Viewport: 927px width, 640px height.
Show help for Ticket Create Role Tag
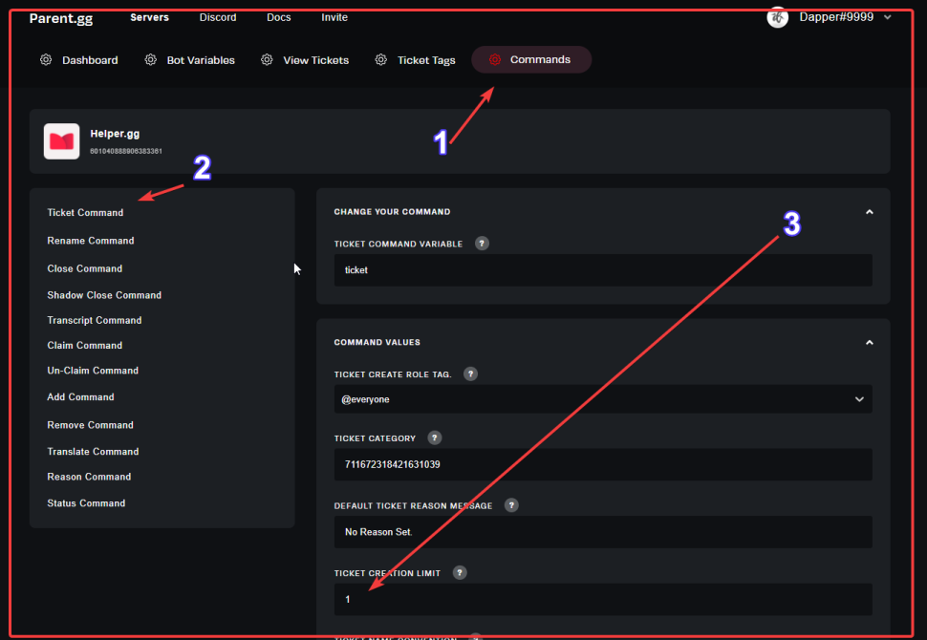point(470,374)
